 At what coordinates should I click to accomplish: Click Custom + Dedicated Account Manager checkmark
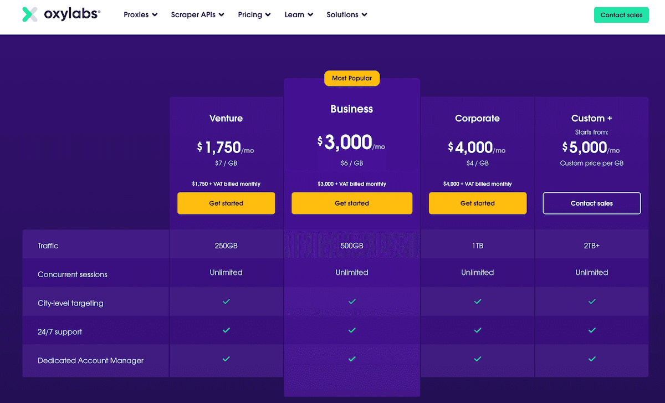pos(592,359)
